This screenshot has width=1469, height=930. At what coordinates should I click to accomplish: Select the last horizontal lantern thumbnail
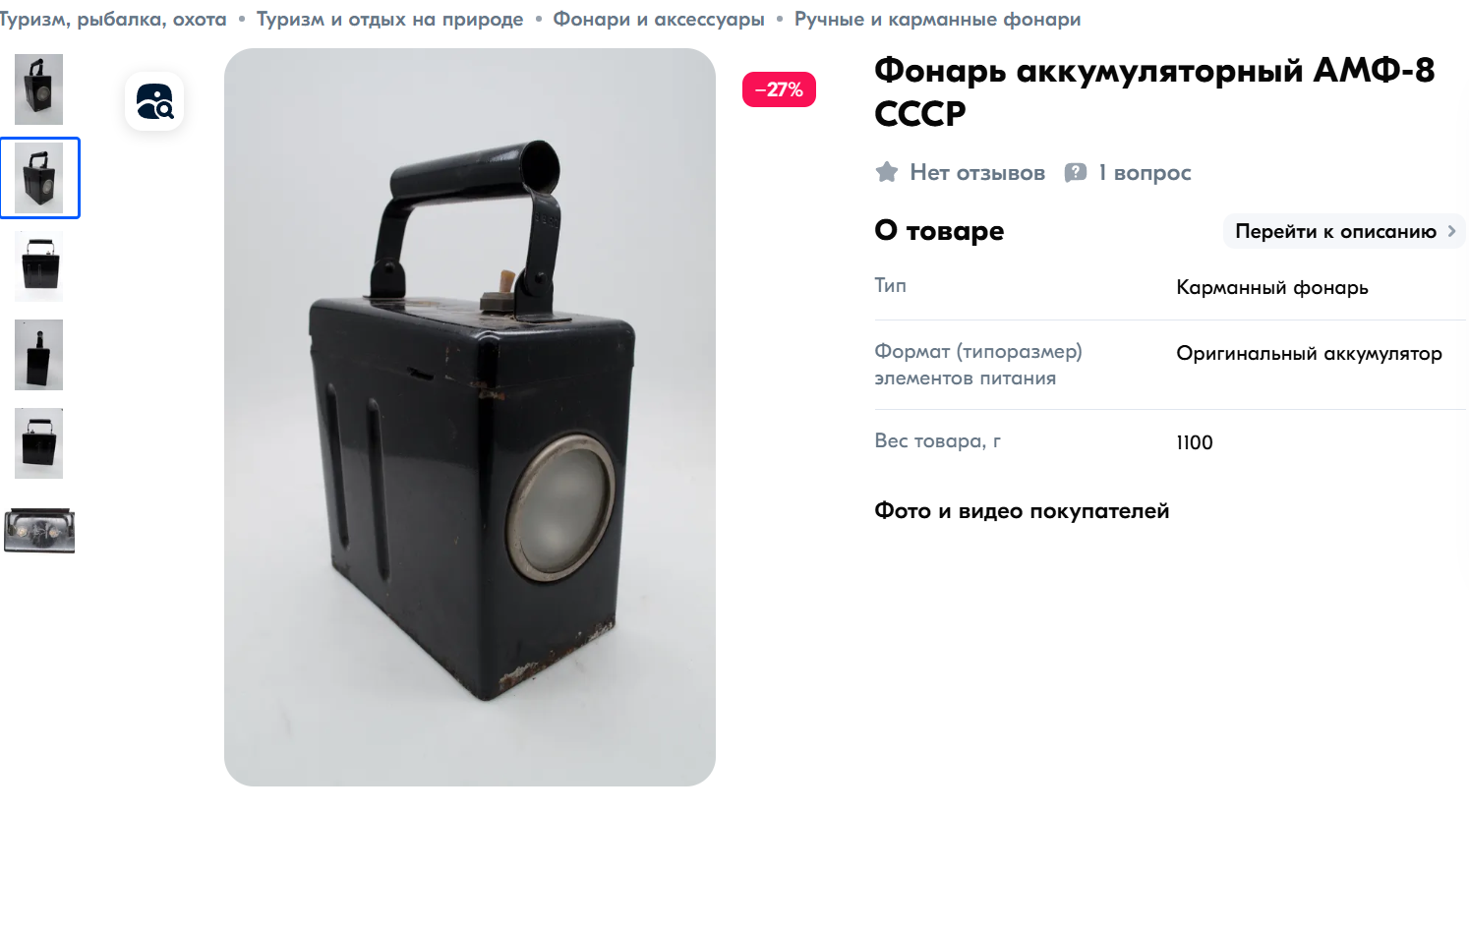click(39, 532)
